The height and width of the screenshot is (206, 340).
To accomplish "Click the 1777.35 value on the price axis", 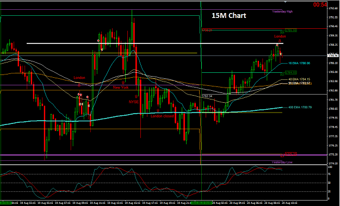I will pyautogui.click(x=333, y=136).
